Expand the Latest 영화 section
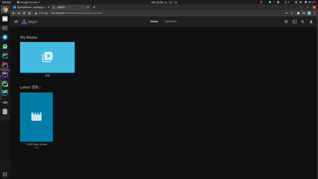Screen dimensions: 318x179 [x=30, y=87]
